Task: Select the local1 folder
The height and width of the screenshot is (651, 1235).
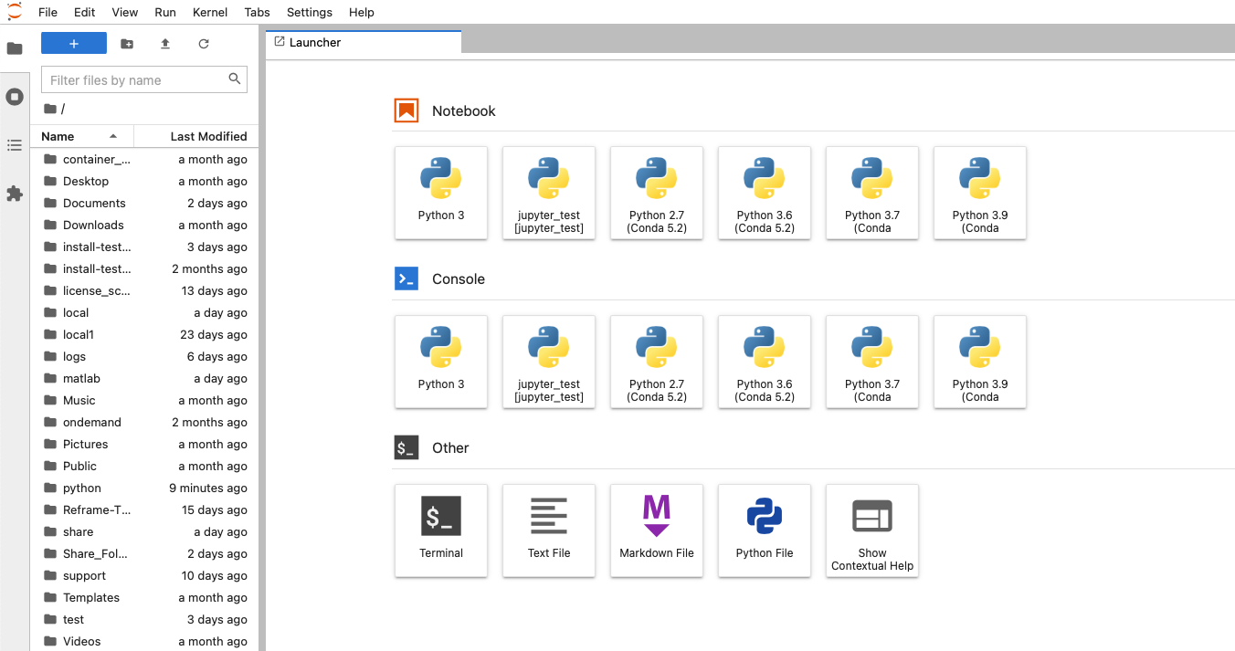Action: pyautogui.click(x=144, y=334)
